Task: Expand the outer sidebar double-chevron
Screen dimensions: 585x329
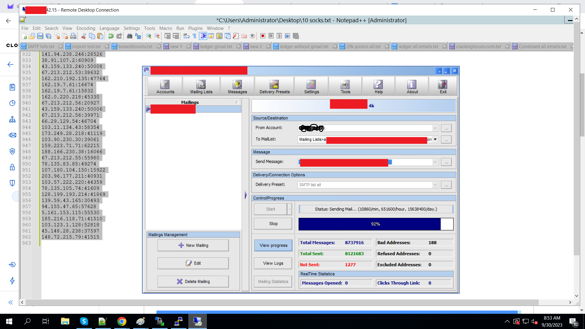Action: [10, 302]
